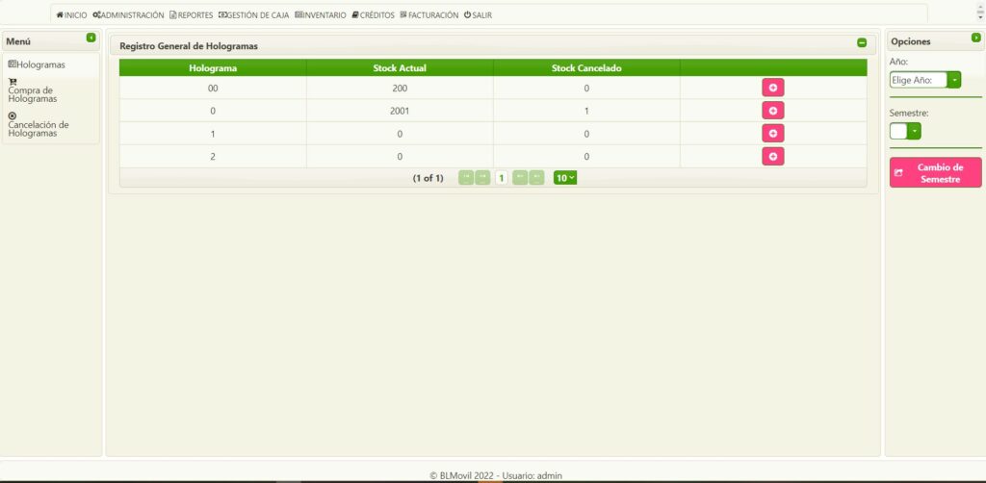Click the cart icon for Compra de Hologramas
The image size is (986, 483).
pos(13,82)
